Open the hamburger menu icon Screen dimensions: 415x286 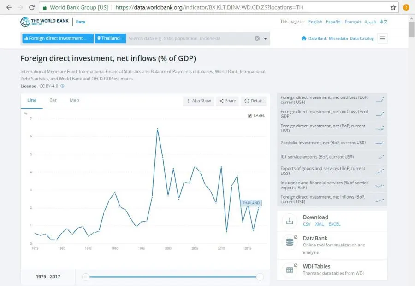pos(382,39)
